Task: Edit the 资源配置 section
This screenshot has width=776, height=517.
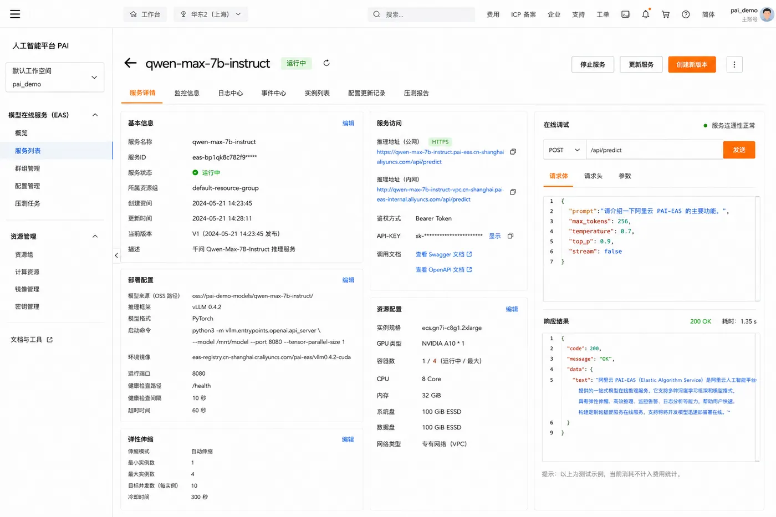Action: 512,309
